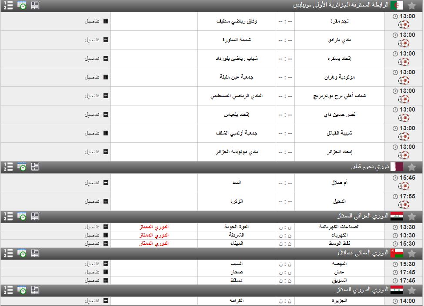Click the football icon for الدحيل match at 17:55
This screenshot has height=306, width=424.
(x=404, y=205)
